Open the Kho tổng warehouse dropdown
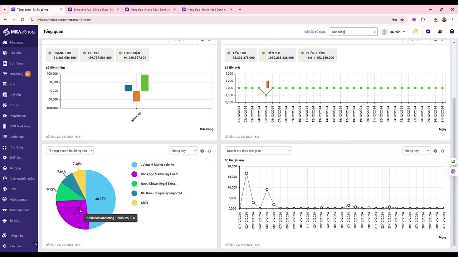This screenshot has height=257, width=458. (x=354, y=32)
